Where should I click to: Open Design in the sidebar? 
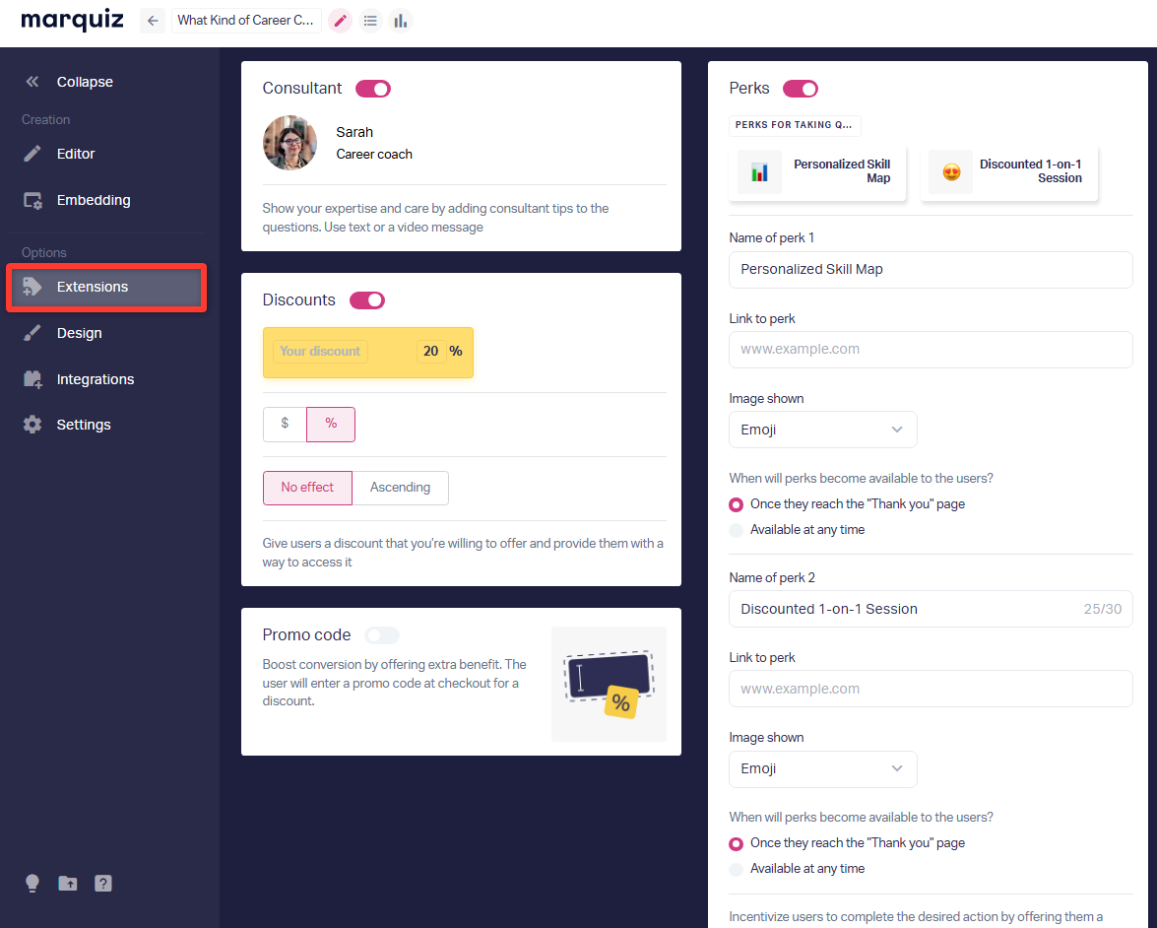(x=79, y=333)
